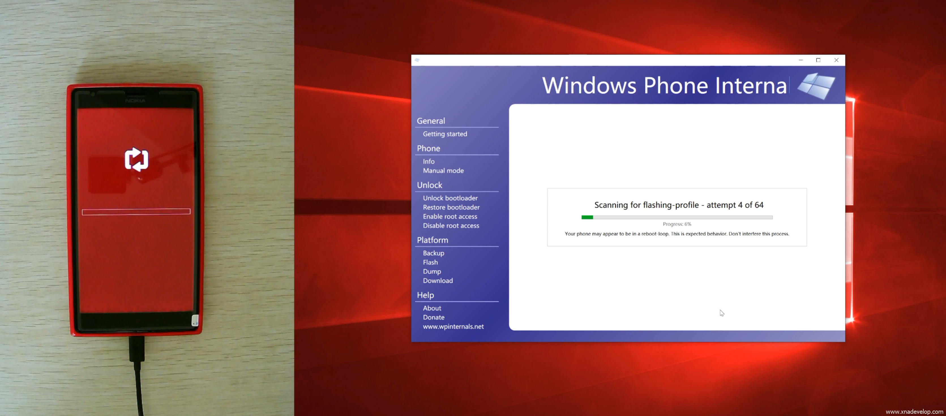This screenshot has height=416, width=946.
Task: Maximize the Windows Phone Internals window
Action: click(x=818, y=60)
